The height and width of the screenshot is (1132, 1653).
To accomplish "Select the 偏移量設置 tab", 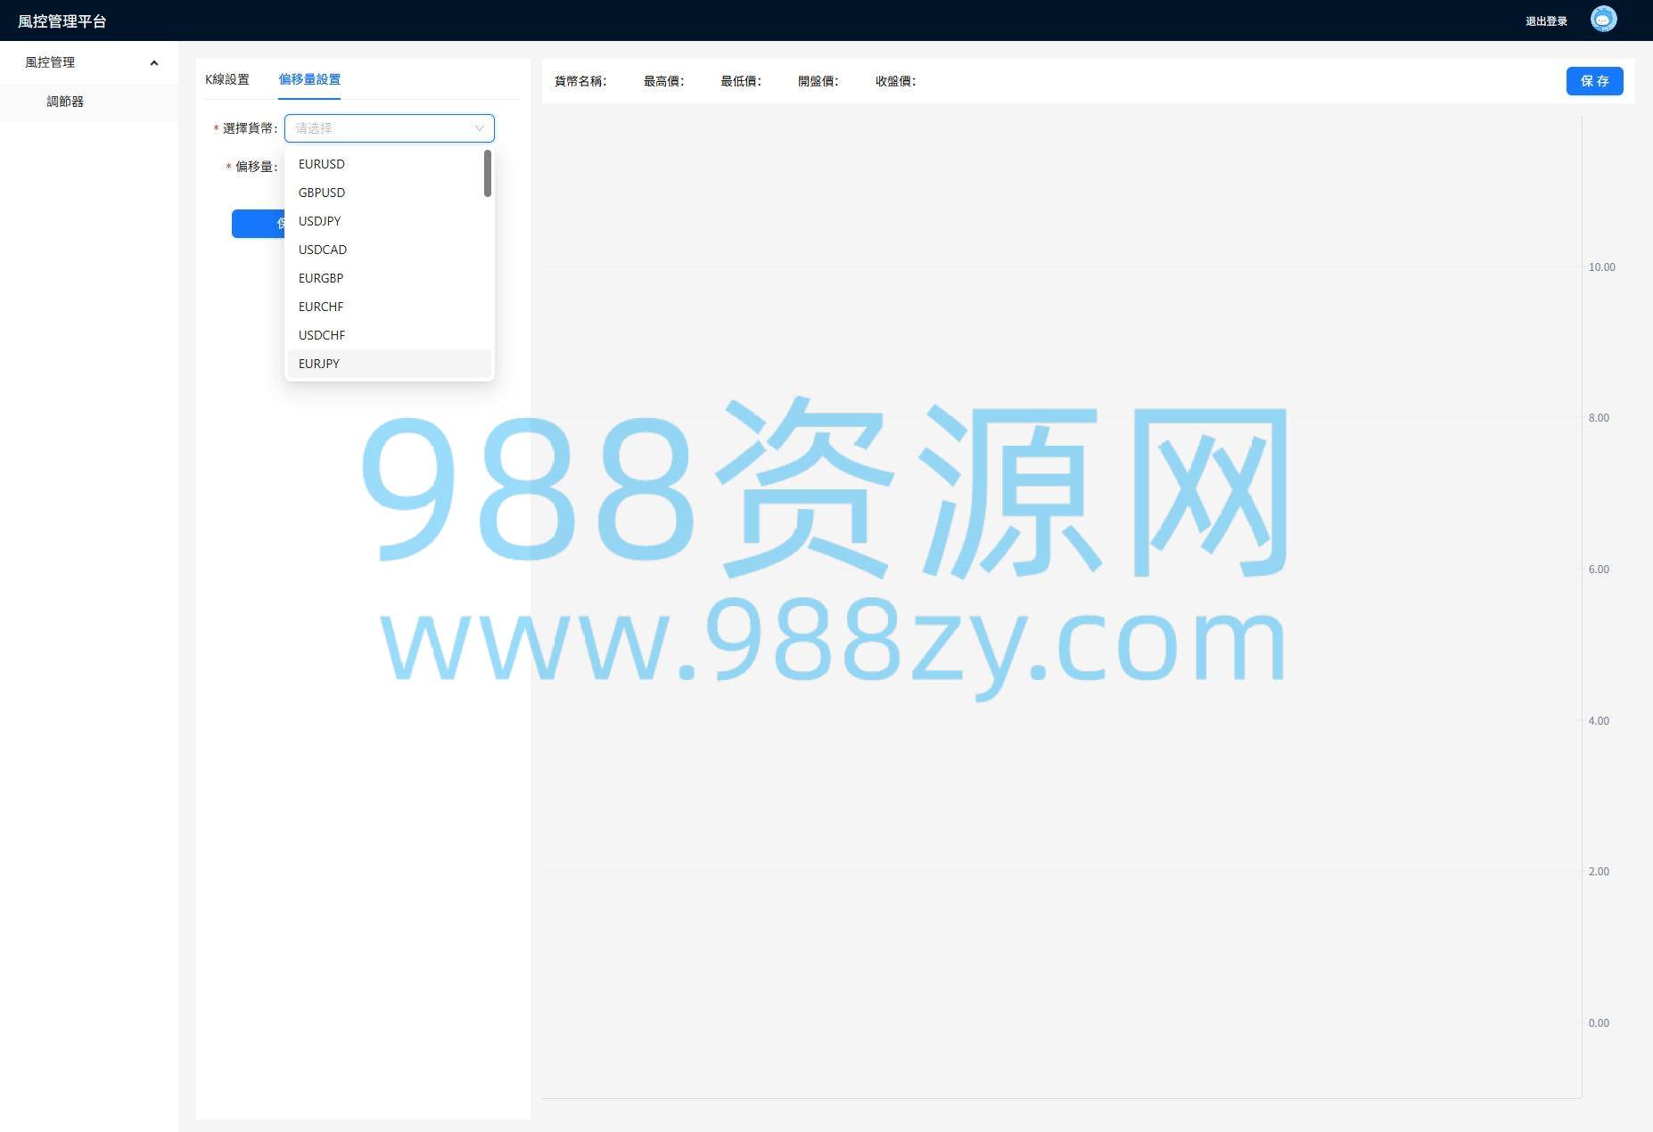I will coord(309,79).
